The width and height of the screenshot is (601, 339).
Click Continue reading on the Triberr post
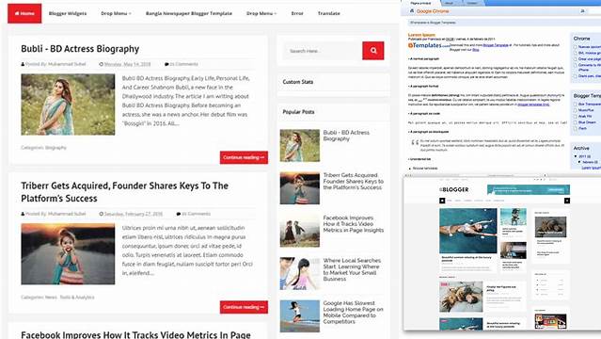click(244, 307)
